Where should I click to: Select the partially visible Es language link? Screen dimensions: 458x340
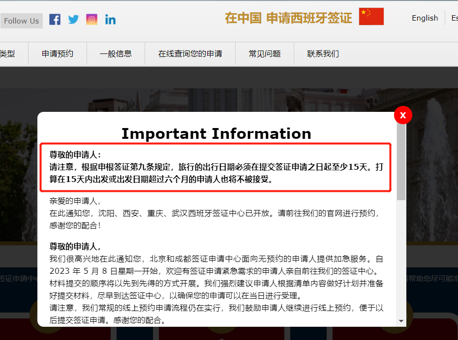pos(454,18)
